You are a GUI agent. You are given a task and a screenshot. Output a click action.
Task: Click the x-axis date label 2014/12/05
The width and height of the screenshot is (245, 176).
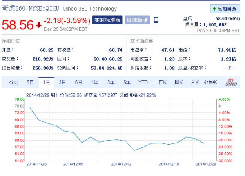(x=73, y=164)
